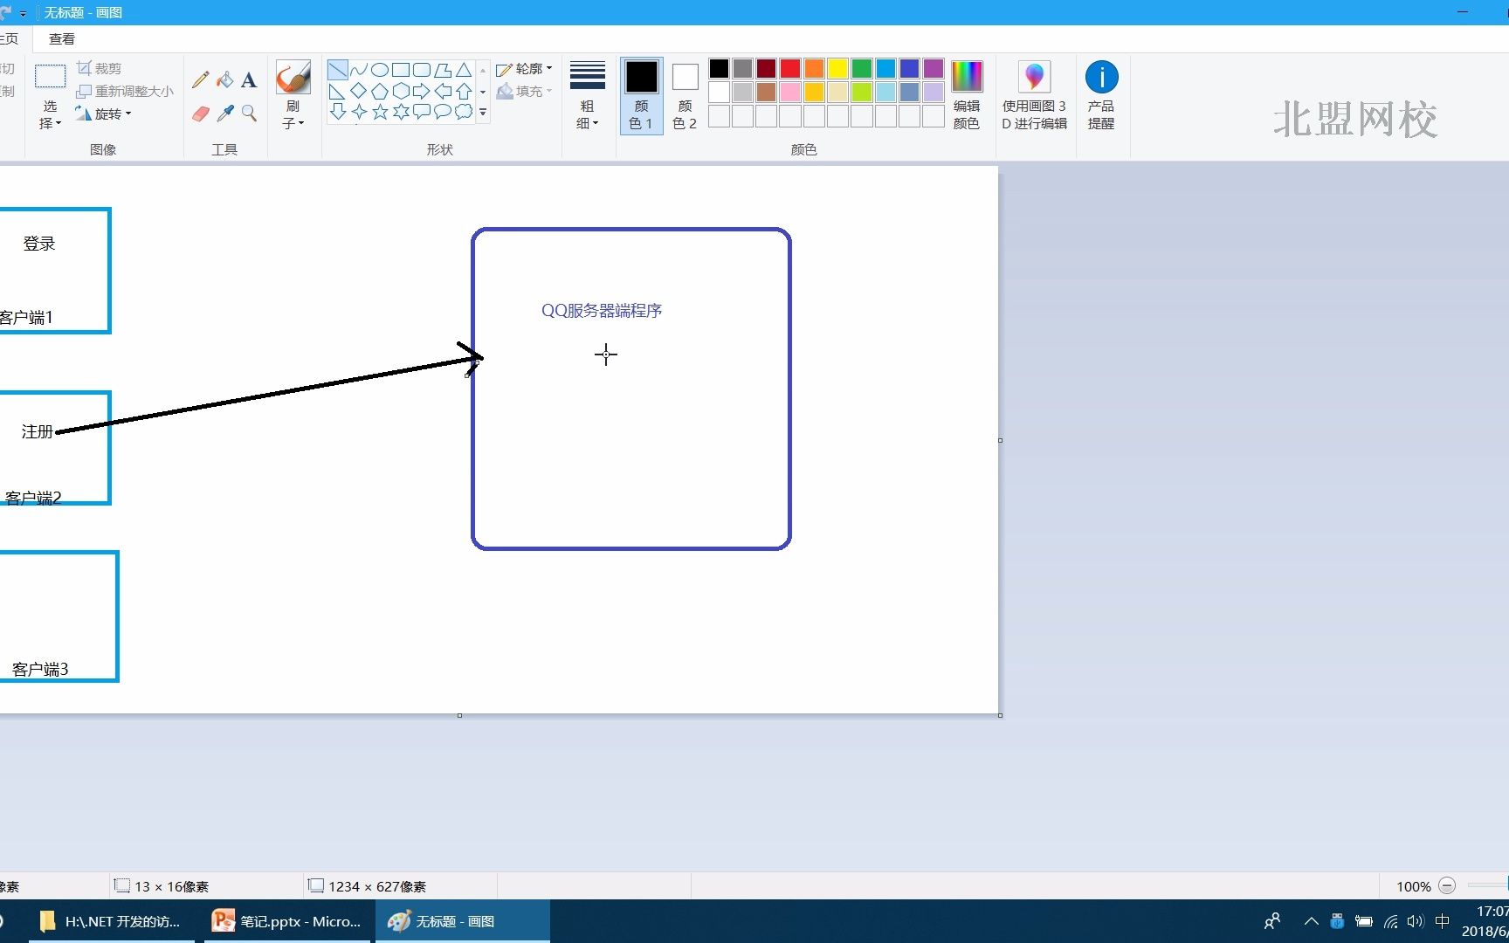
Task: Open Edit with Paint 3D
Action: [1035, 95]
